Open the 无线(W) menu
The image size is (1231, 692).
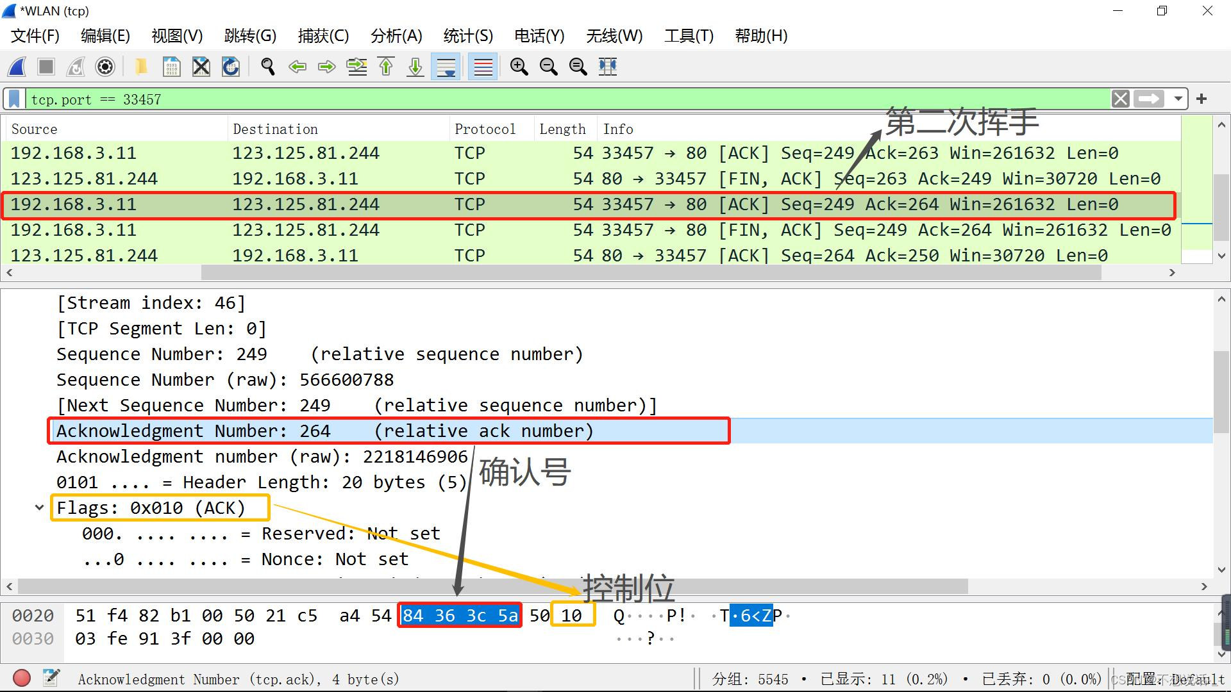(614, 36)
